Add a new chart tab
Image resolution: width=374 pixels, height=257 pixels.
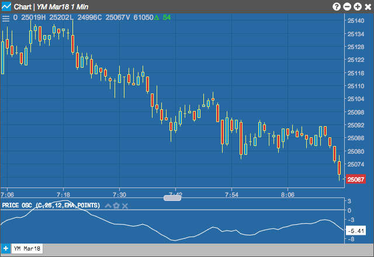6,248
